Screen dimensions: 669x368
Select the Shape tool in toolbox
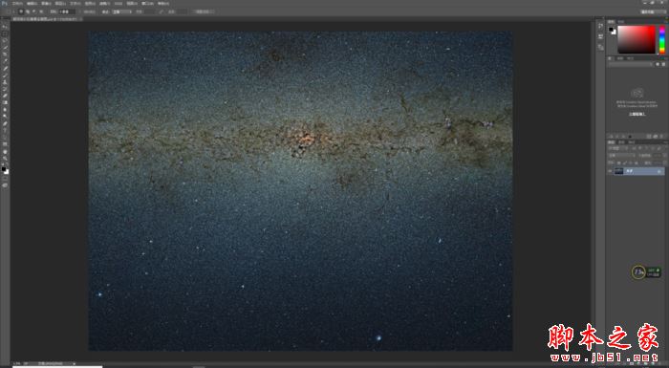pos(5,144)
